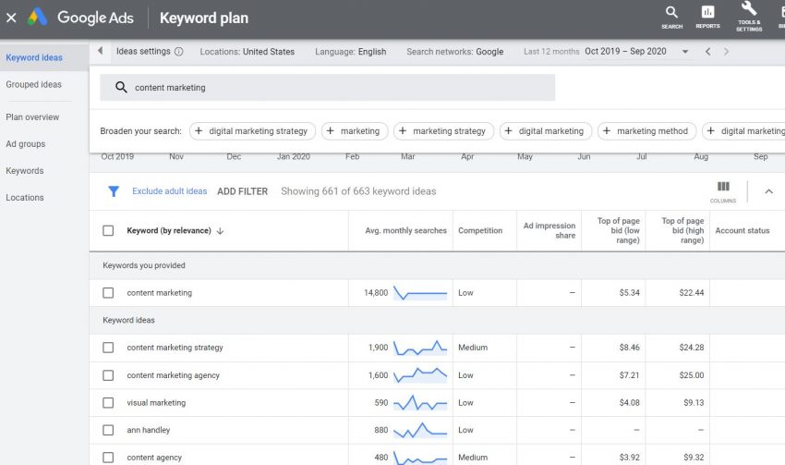
Task: Click Ad impression share column header
Action: tap(549, 230)
